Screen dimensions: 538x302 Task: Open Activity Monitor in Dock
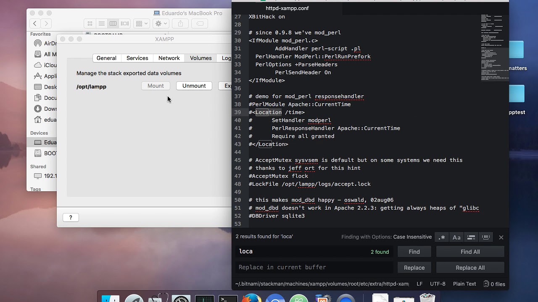[x=205, y=299]
